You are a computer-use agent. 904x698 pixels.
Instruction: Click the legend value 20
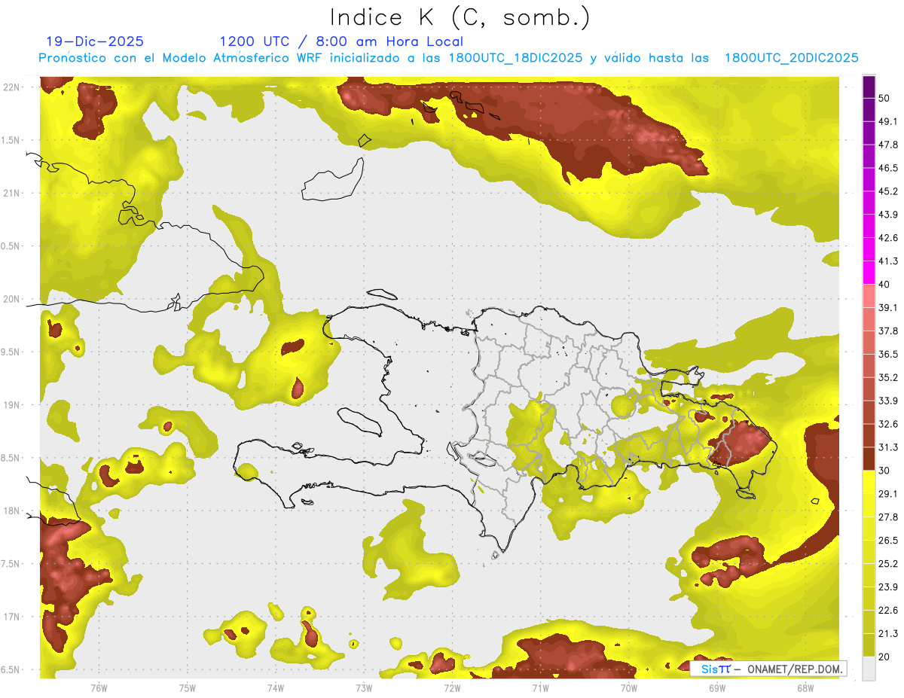coord(884,657)
